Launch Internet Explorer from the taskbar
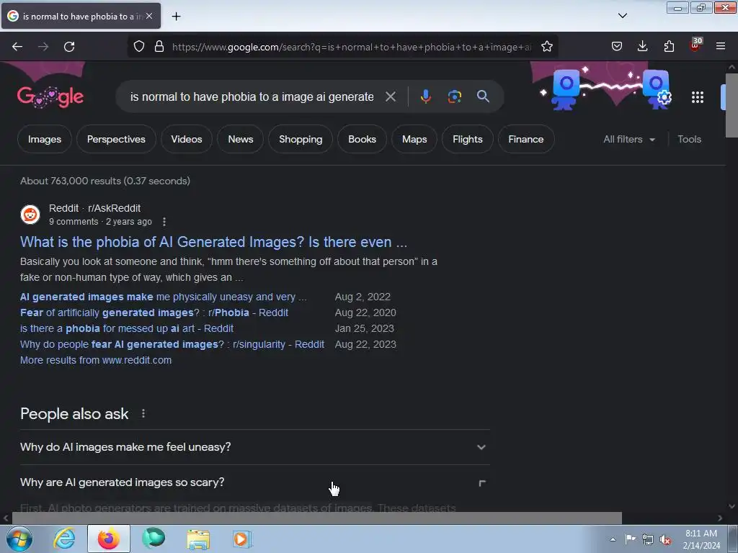Screen dimensions: 738x553 click(x=64, y=539)
